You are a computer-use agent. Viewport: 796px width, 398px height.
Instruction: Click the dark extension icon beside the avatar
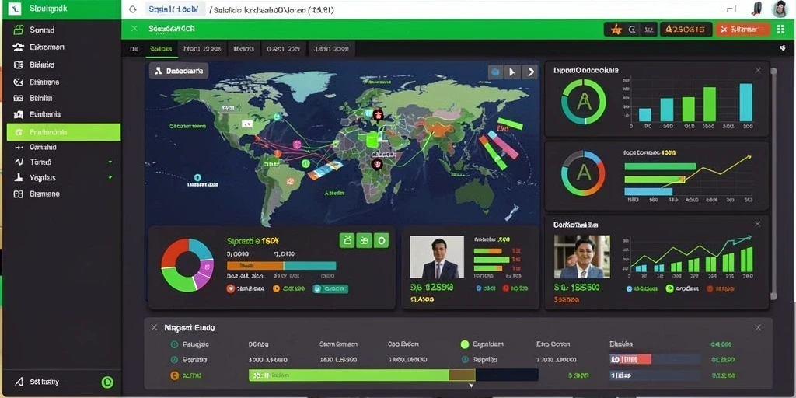757,9
